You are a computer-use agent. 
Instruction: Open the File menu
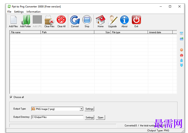9,12
